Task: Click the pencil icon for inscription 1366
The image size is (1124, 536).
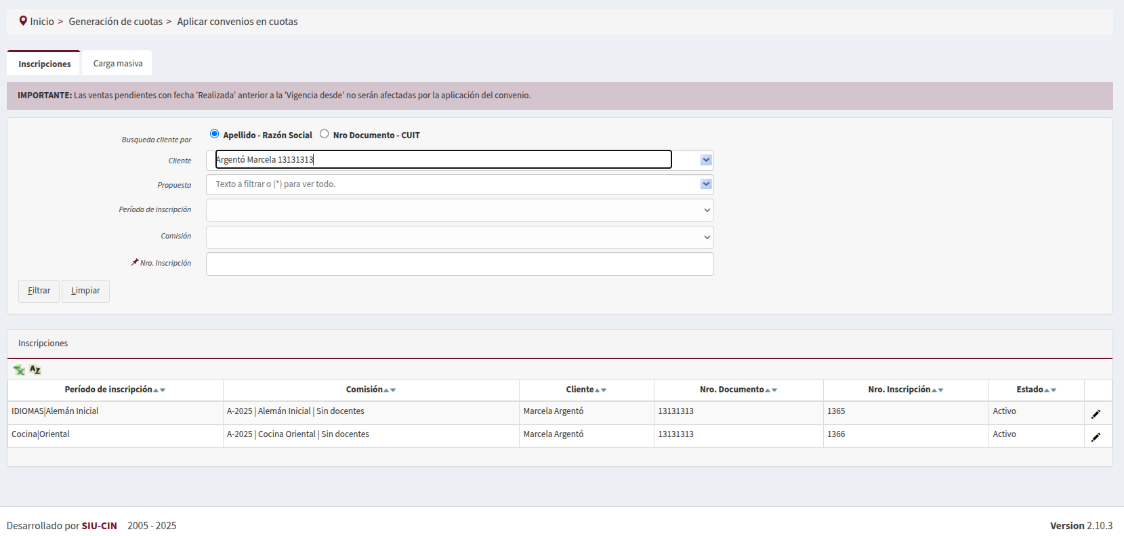Action: click(1096, 437)
